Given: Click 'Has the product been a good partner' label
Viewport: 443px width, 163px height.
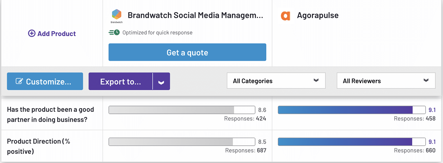Looking at the screenshot, I should pyautogui.click(x=50, y=114).
